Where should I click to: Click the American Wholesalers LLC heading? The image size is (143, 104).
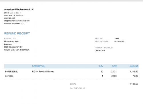[x=19, y=9]
